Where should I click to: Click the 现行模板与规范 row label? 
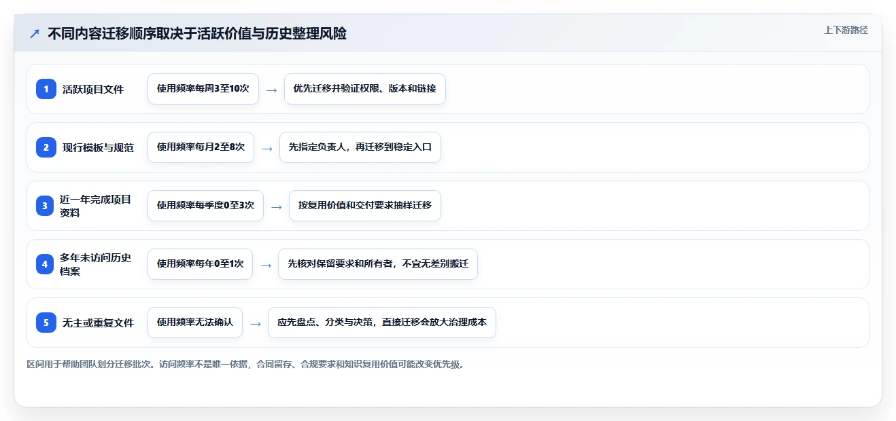point(98,147)
